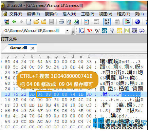Open the 编辑(E) menu

tap(33, 14)
